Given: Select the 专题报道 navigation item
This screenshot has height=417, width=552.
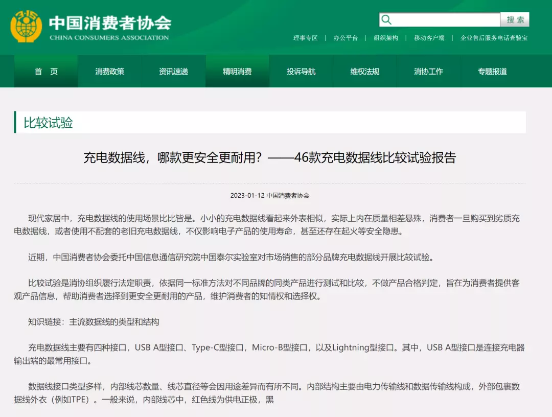Looking at the screenshot, I should 492,72.
